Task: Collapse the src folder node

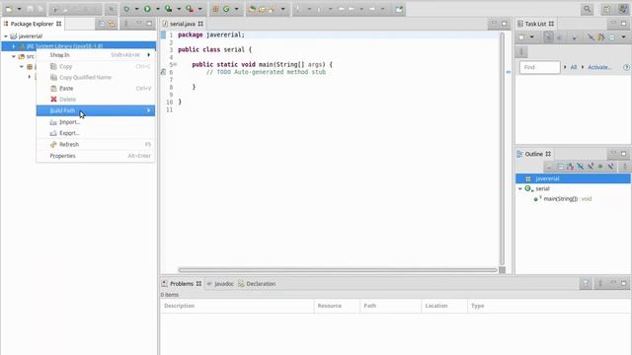Action: (x=14, y=56)
